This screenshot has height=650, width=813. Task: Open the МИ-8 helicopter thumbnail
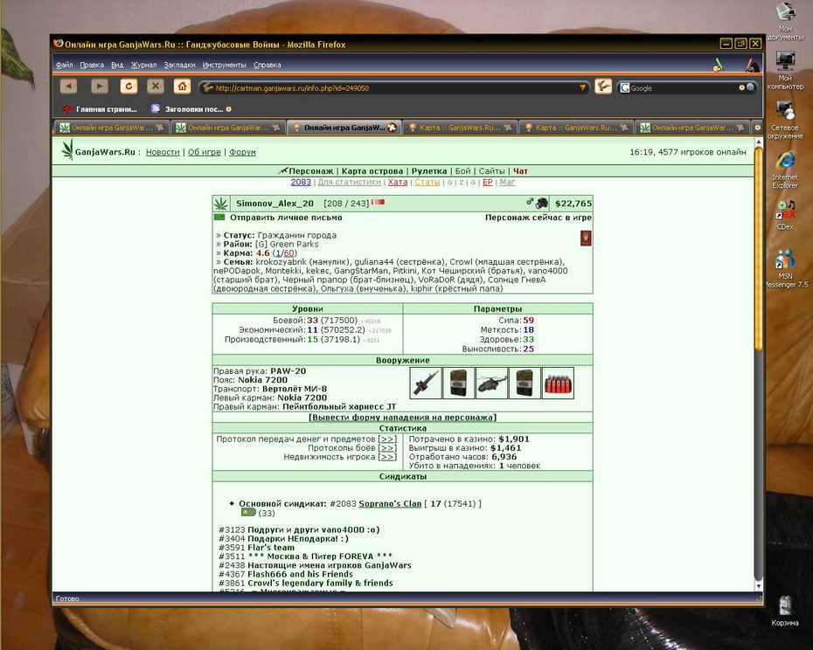(491, 383)
